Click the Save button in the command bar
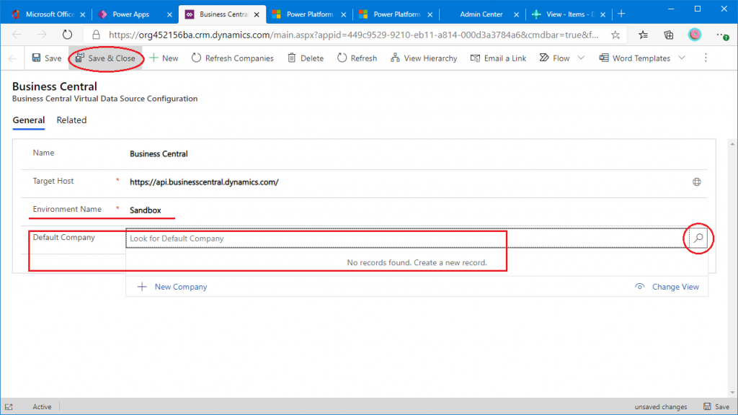 [47, 58]
